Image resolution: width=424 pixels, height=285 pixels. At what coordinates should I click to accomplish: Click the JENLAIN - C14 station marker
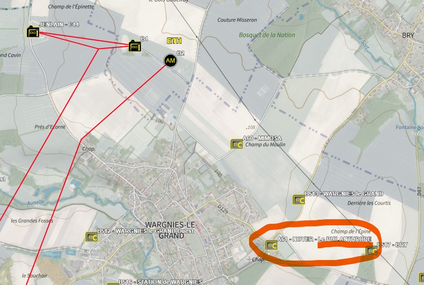[33, 32]
